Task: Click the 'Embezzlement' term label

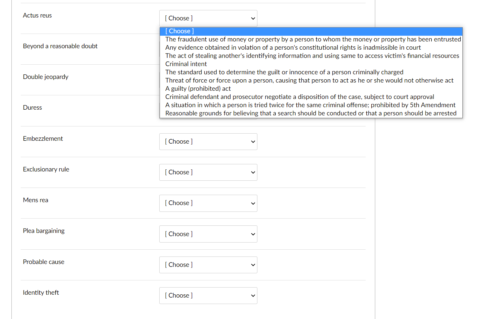Action: (43, 139)
